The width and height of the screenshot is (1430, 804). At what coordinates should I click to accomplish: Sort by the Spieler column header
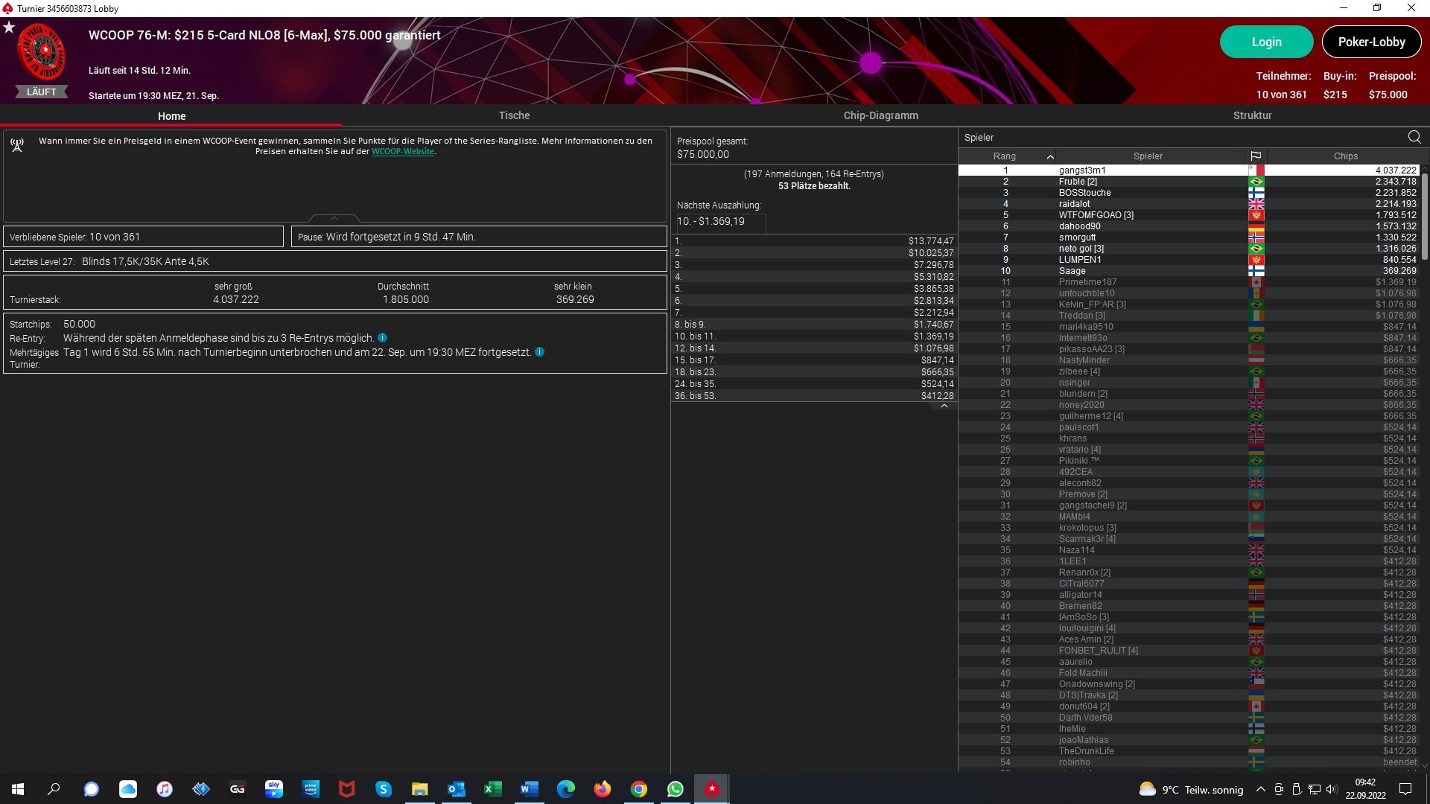1148,156
